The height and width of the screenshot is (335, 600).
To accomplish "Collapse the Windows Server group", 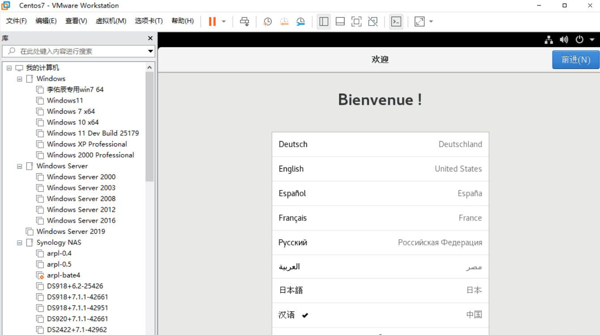I will tap(19, 166).
